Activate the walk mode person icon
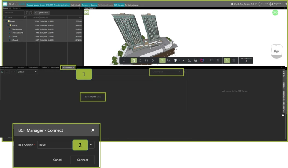288x168 pixels. (153, 60)
